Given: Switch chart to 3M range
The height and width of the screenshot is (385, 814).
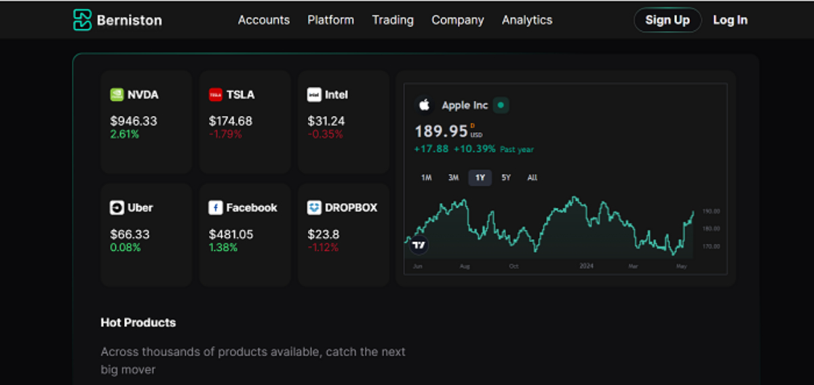Looking at the screenshot, I should [x=453, y=178].
